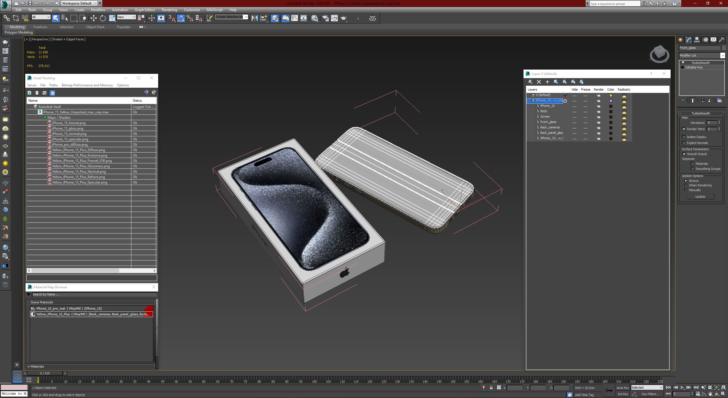The image size is (728, 398).
Task: Toggle the 3D Snaps icon
Action: [x=171, y=18]
